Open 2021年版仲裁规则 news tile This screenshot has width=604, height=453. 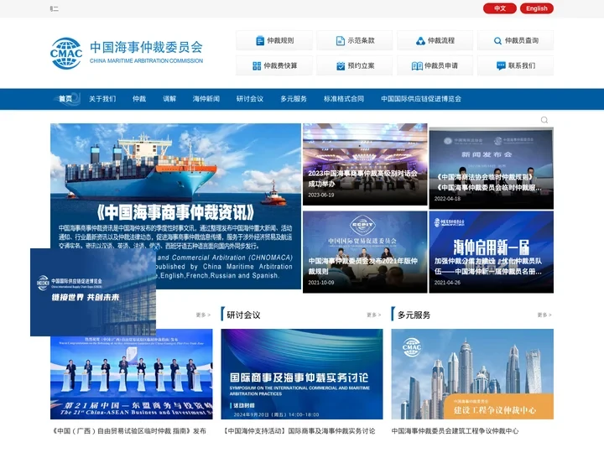pyautogui.click(x=365, y=252)
